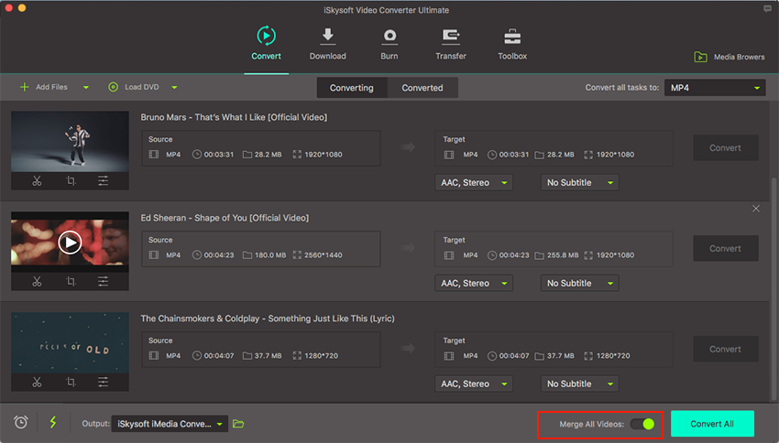Image resolution: width=779 pixels, height=443 pixels.
Task: Switch to the Converted tab
Action: pos(422,88)
